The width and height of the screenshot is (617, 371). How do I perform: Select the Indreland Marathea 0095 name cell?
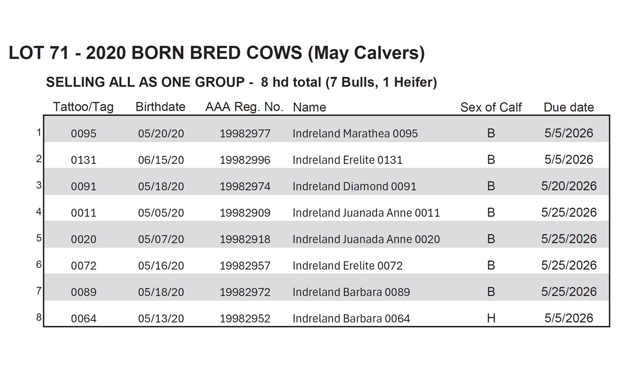355,133
